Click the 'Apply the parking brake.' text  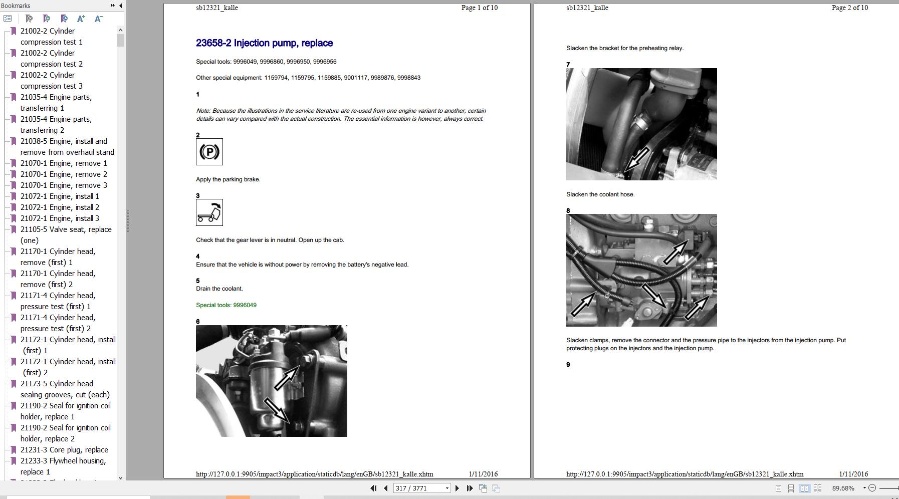(228, 179)
